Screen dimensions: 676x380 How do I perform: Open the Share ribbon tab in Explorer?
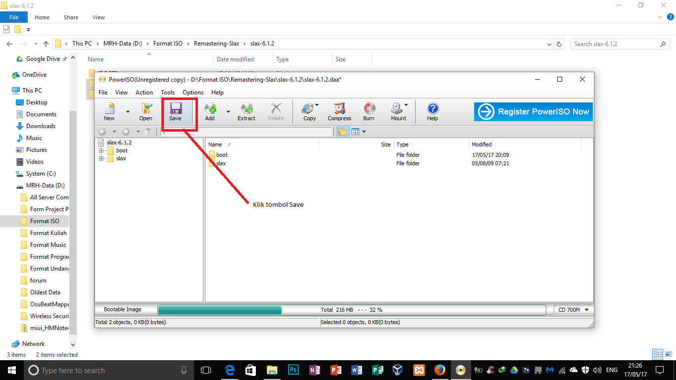coord(71,17)
